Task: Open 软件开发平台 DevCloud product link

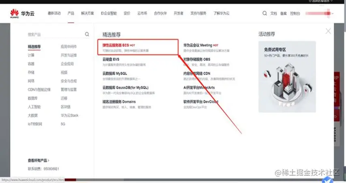Action: (201, 102)
